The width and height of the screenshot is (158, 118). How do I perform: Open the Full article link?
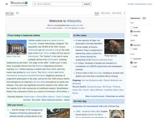63,91
